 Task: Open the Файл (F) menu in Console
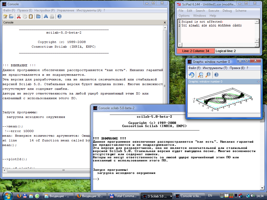(9, 10)
